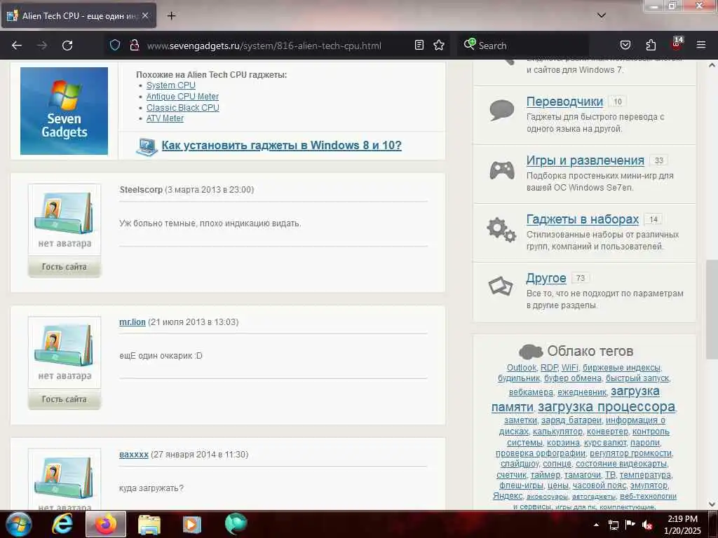
Task: Close the Alien Tech CPU tab
Action: click(145, 15)
